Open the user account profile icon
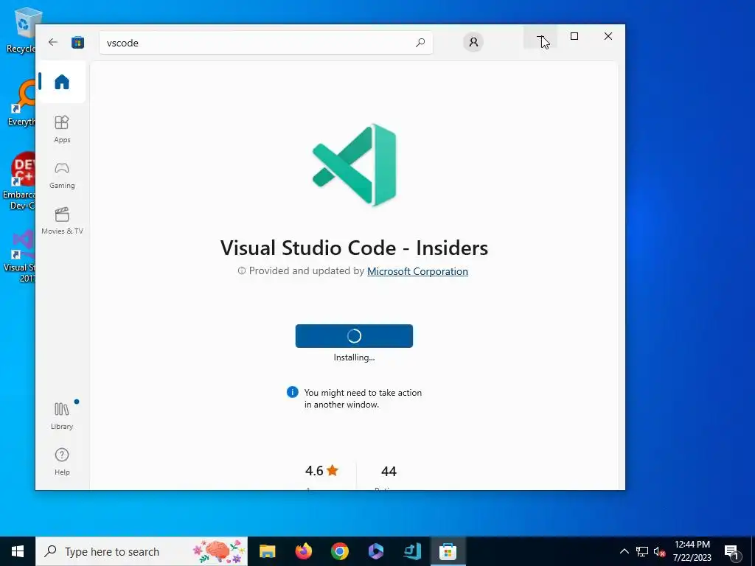The height and width of the screenshot is (566, 755). click(x=473, y=42)
